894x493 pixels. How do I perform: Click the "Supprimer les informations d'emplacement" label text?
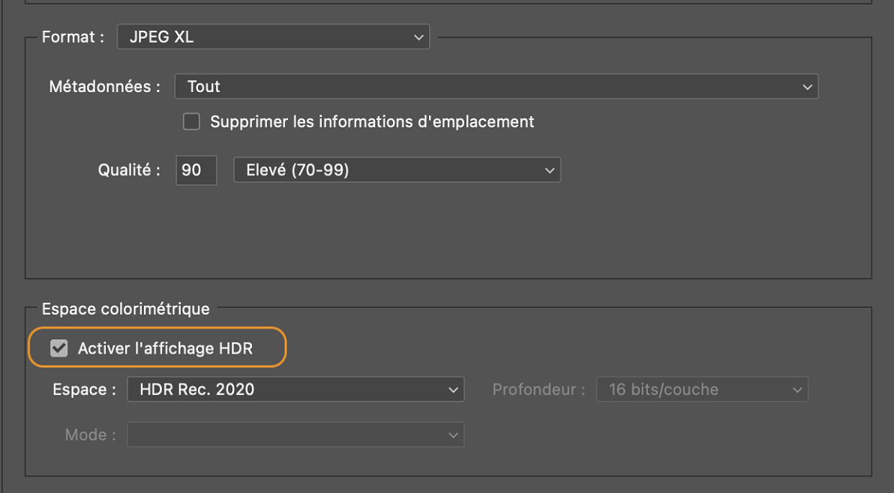372,121
